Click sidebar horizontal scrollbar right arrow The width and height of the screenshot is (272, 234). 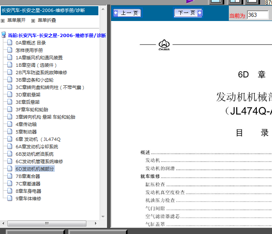(95, 223)
